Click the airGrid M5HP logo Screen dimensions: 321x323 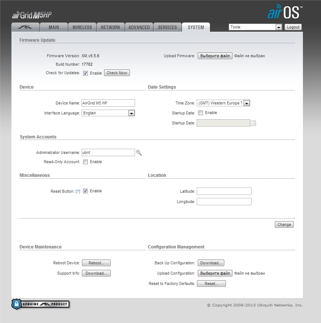(32, 15)
